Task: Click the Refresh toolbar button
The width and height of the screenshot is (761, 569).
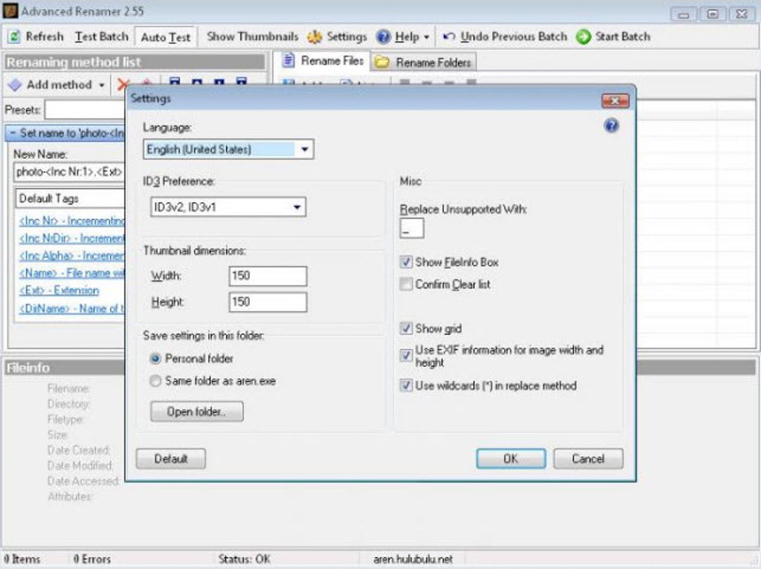Action: tap(37, 37)
